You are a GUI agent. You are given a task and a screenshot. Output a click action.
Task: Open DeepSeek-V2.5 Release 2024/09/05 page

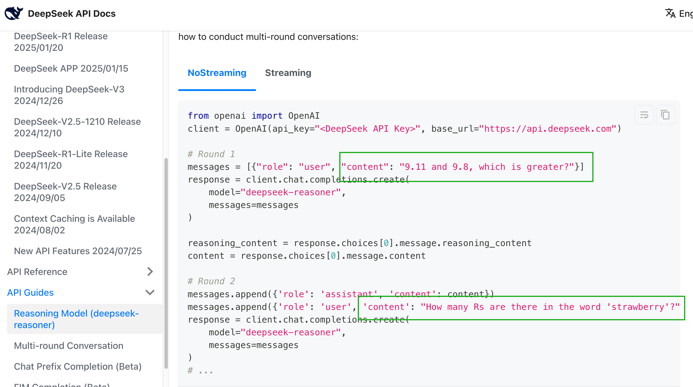pyautogui.click(x=65, y=192)
